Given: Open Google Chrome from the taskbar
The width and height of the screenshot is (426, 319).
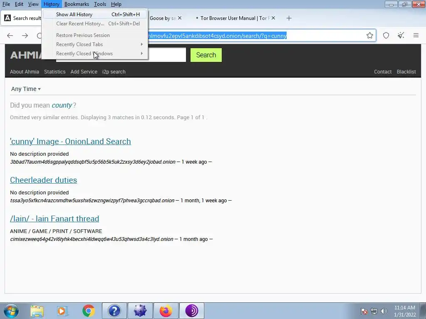Looking at the screenshot, I should pyautogui.click(x=89, y=311).
